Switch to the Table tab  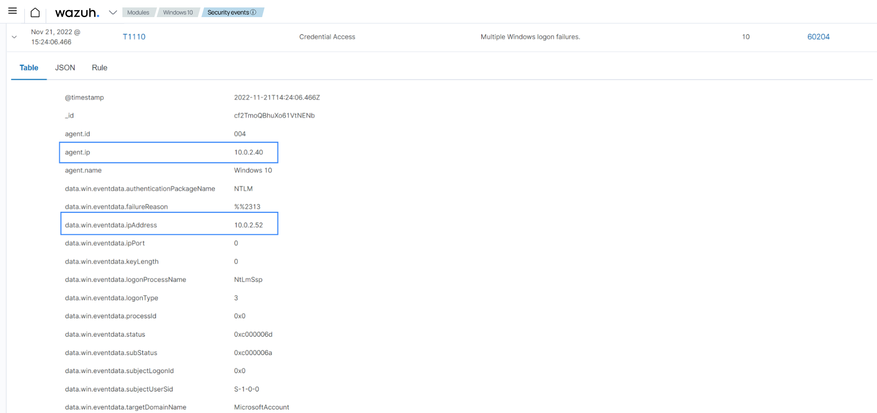tap(29, 68)
